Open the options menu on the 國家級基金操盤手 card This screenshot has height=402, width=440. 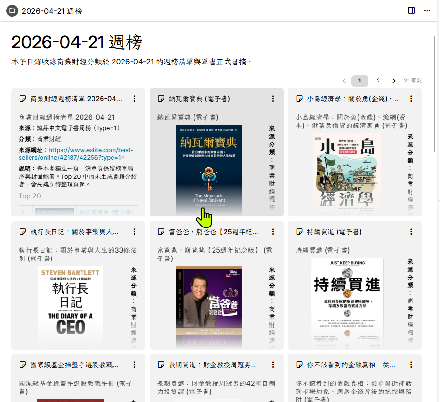134,365
